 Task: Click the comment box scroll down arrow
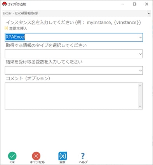tap(140, 106)
